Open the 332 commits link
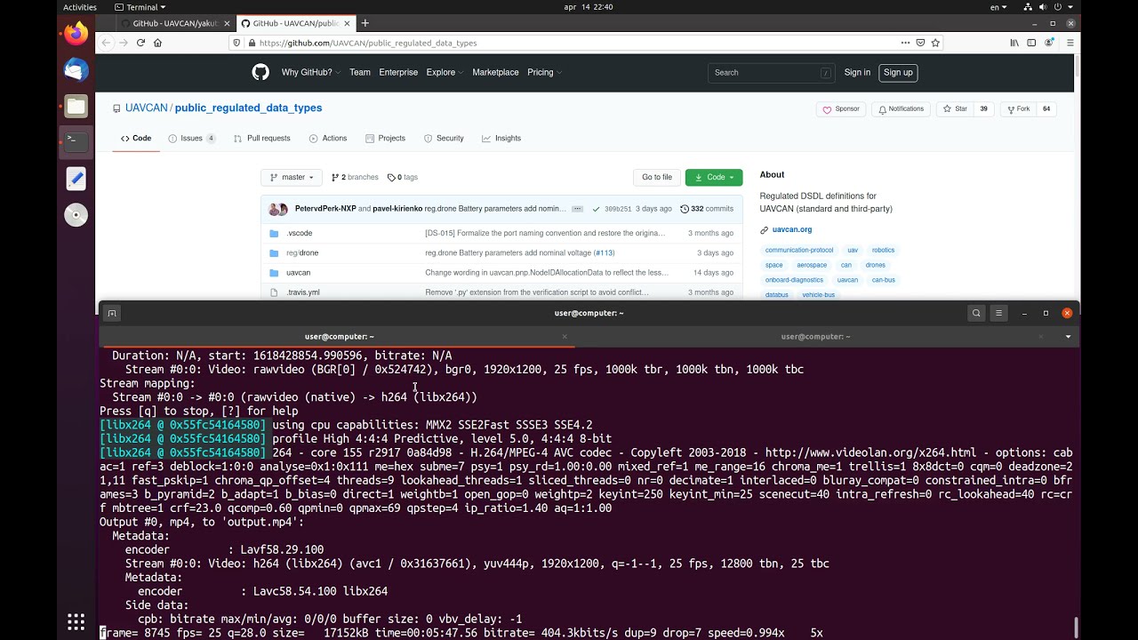 [x=707, y=209]
